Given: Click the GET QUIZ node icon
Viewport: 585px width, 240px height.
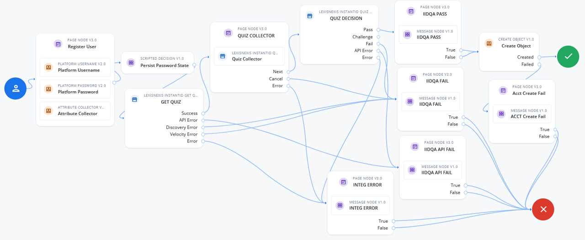Looking at the screenshot, I should click(x=134, y=99).
